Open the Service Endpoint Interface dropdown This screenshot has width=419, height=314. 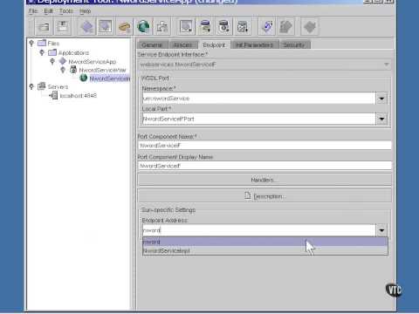[x=387, y=65]
